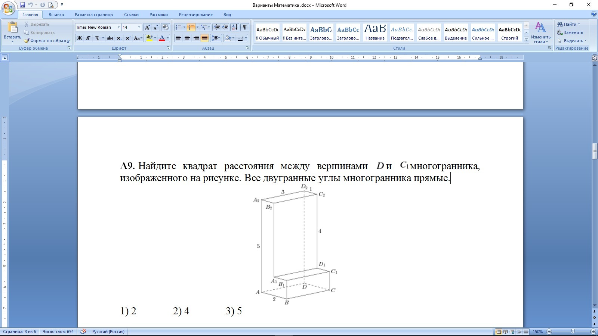Screen dimensions: 598x336
Task: Click the Sort icon in the paragraph group
Action: click(x=235, y=27)
